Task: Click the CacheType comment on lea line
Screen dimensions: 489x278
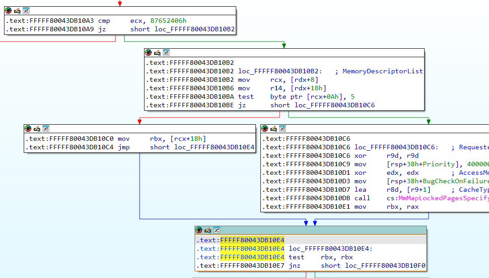Action: pos(474,190)
